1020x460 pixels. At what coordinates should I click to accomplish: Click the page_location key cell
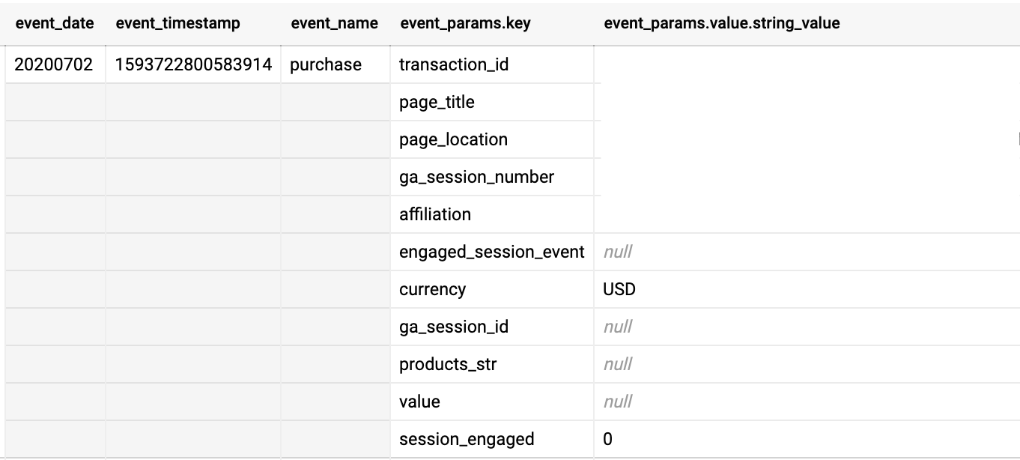pos(492,139)
